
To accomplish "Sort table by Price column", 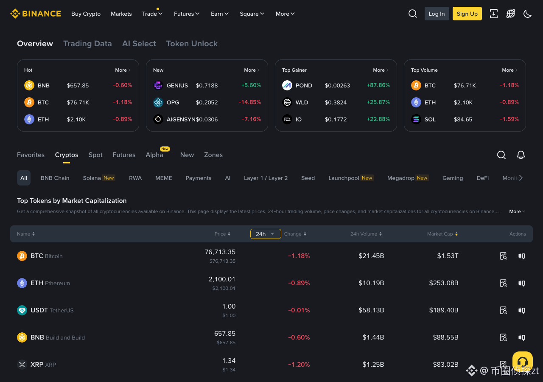I will [x=222, y=234].
